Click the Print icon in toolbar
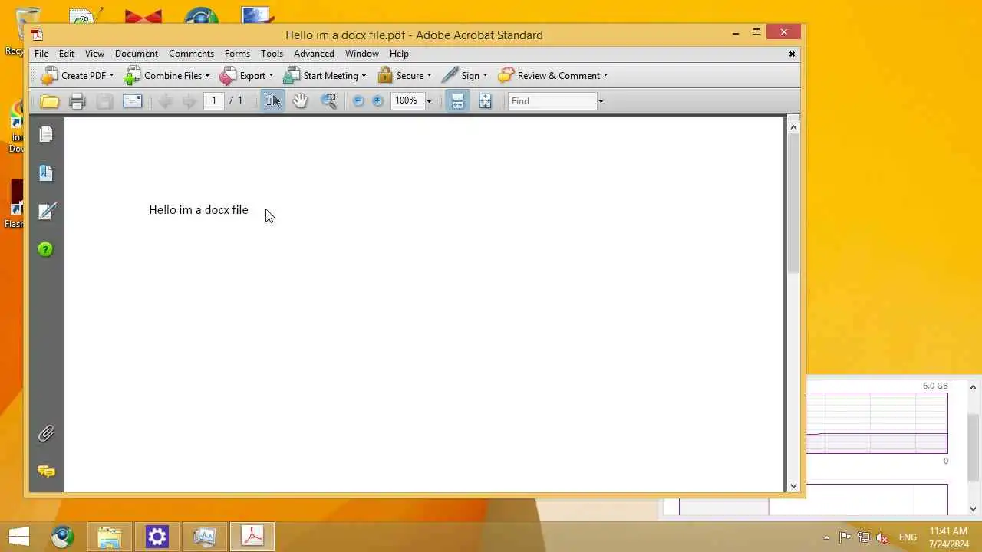 (x=77, y=101)
